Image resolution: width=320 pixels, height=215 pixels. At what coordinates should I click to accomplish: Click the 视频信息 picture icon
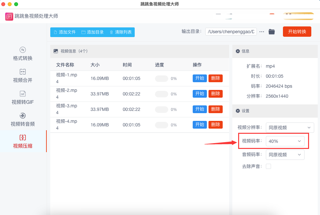[x=56, y=51]
